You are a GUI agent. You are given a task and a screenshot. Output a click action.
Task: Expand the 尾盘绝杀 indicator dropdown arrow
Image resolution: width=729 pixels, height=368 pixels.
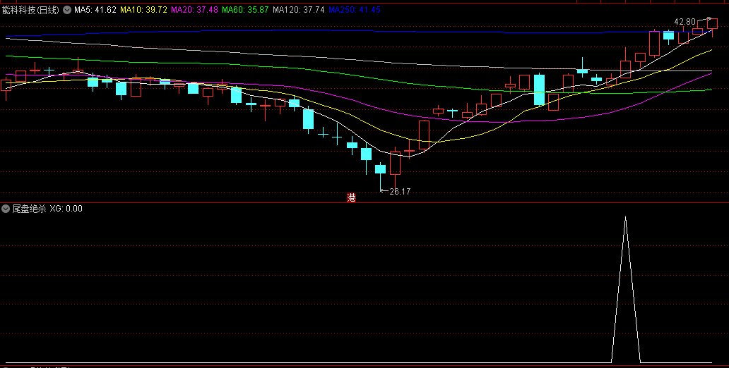[x=6, y=209]
